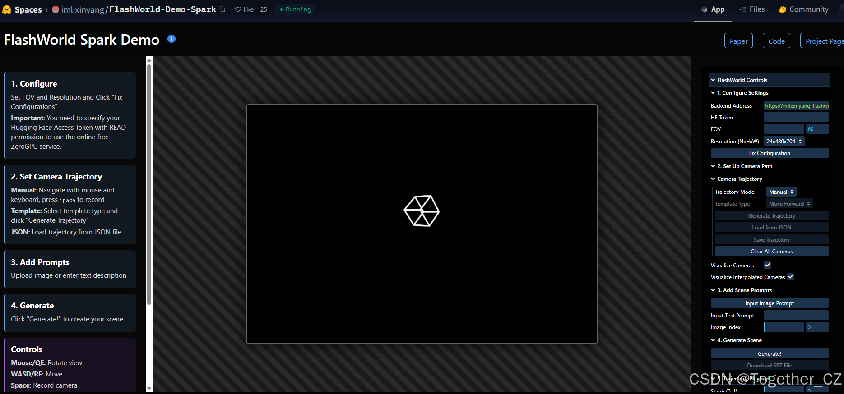Click the Input Image Prompt button

click(770, 303)
